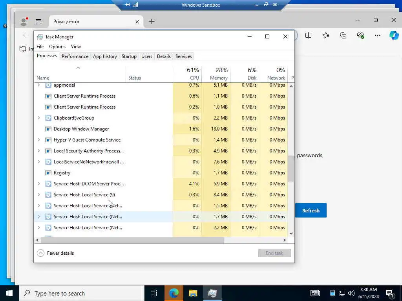Expand the ClipboardSvcGroup process
Viewport: 402px width, 301px height.
[39, 118]
